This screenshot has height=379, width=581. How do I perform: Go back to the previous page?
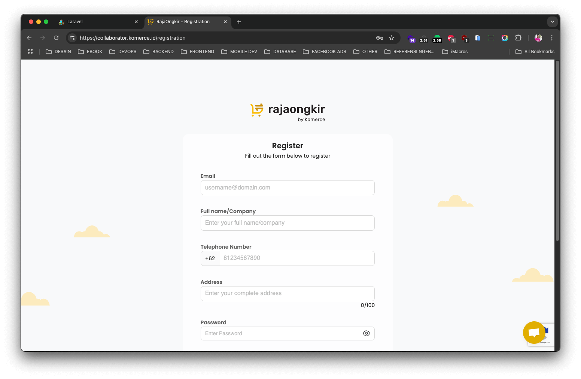coord(29,38)
